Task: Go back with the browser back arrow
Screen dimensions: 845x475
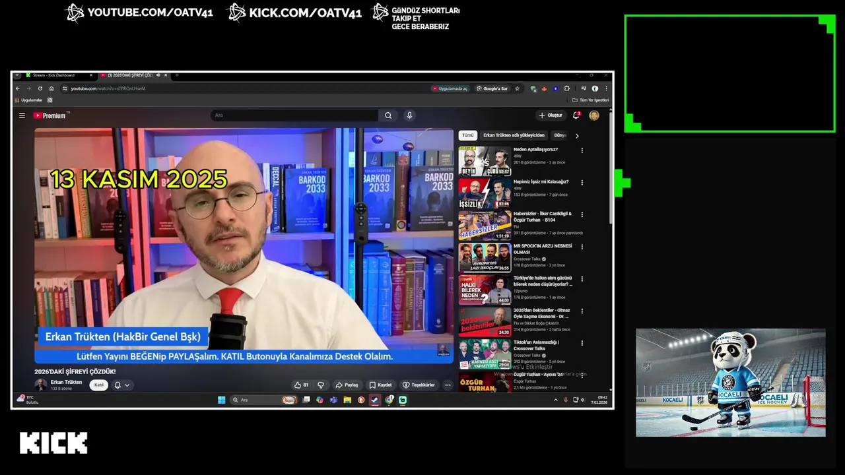Action: 18,88
